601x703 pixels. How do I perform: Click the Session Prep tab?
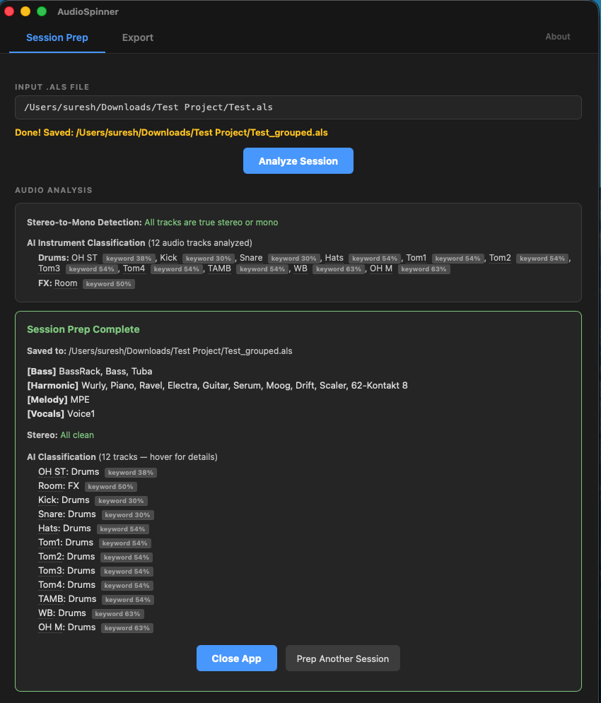[x=57, y=37]
